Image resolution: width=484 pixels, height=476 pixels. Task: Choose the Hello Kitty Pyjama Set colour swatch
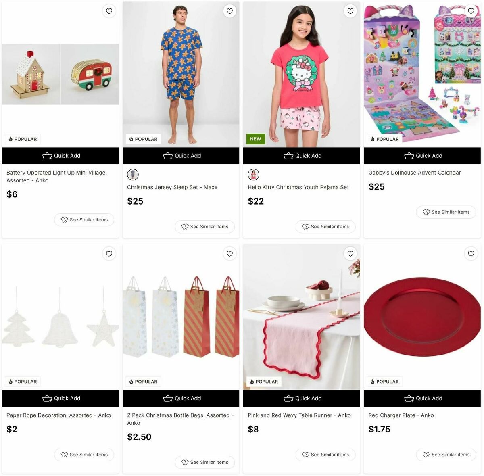tap(253, 174)
